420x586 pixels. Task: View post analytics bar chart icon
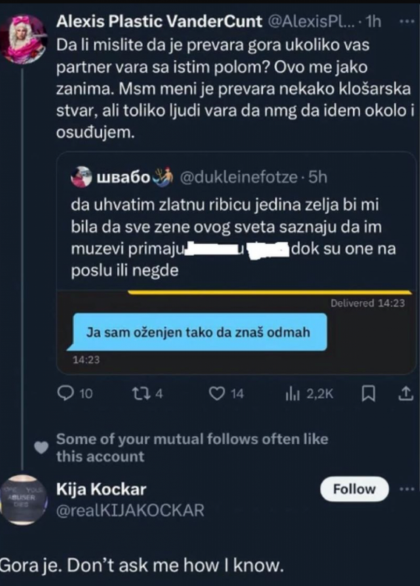point(292,395)
